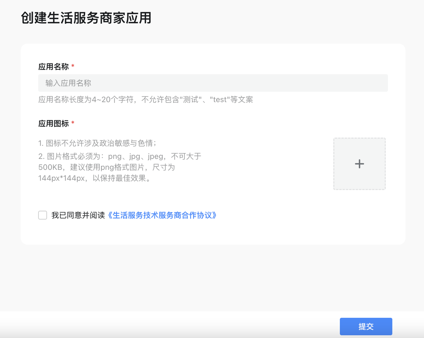Screen dimensions: 424x338
Task: Open the 生活服务技术服务商合作协议 link
Action: (164, 215)
